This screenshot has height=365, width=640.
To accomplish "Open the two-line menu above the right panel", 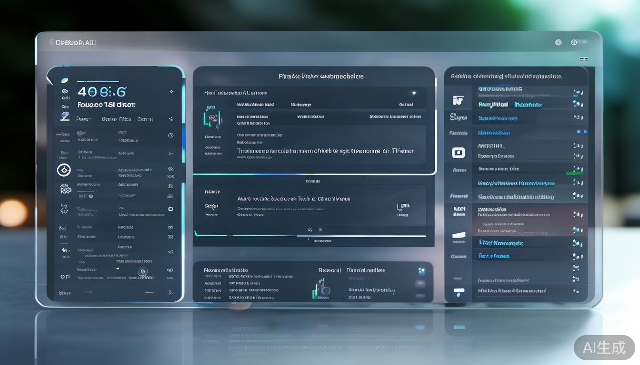I will (x=583, y=59).
